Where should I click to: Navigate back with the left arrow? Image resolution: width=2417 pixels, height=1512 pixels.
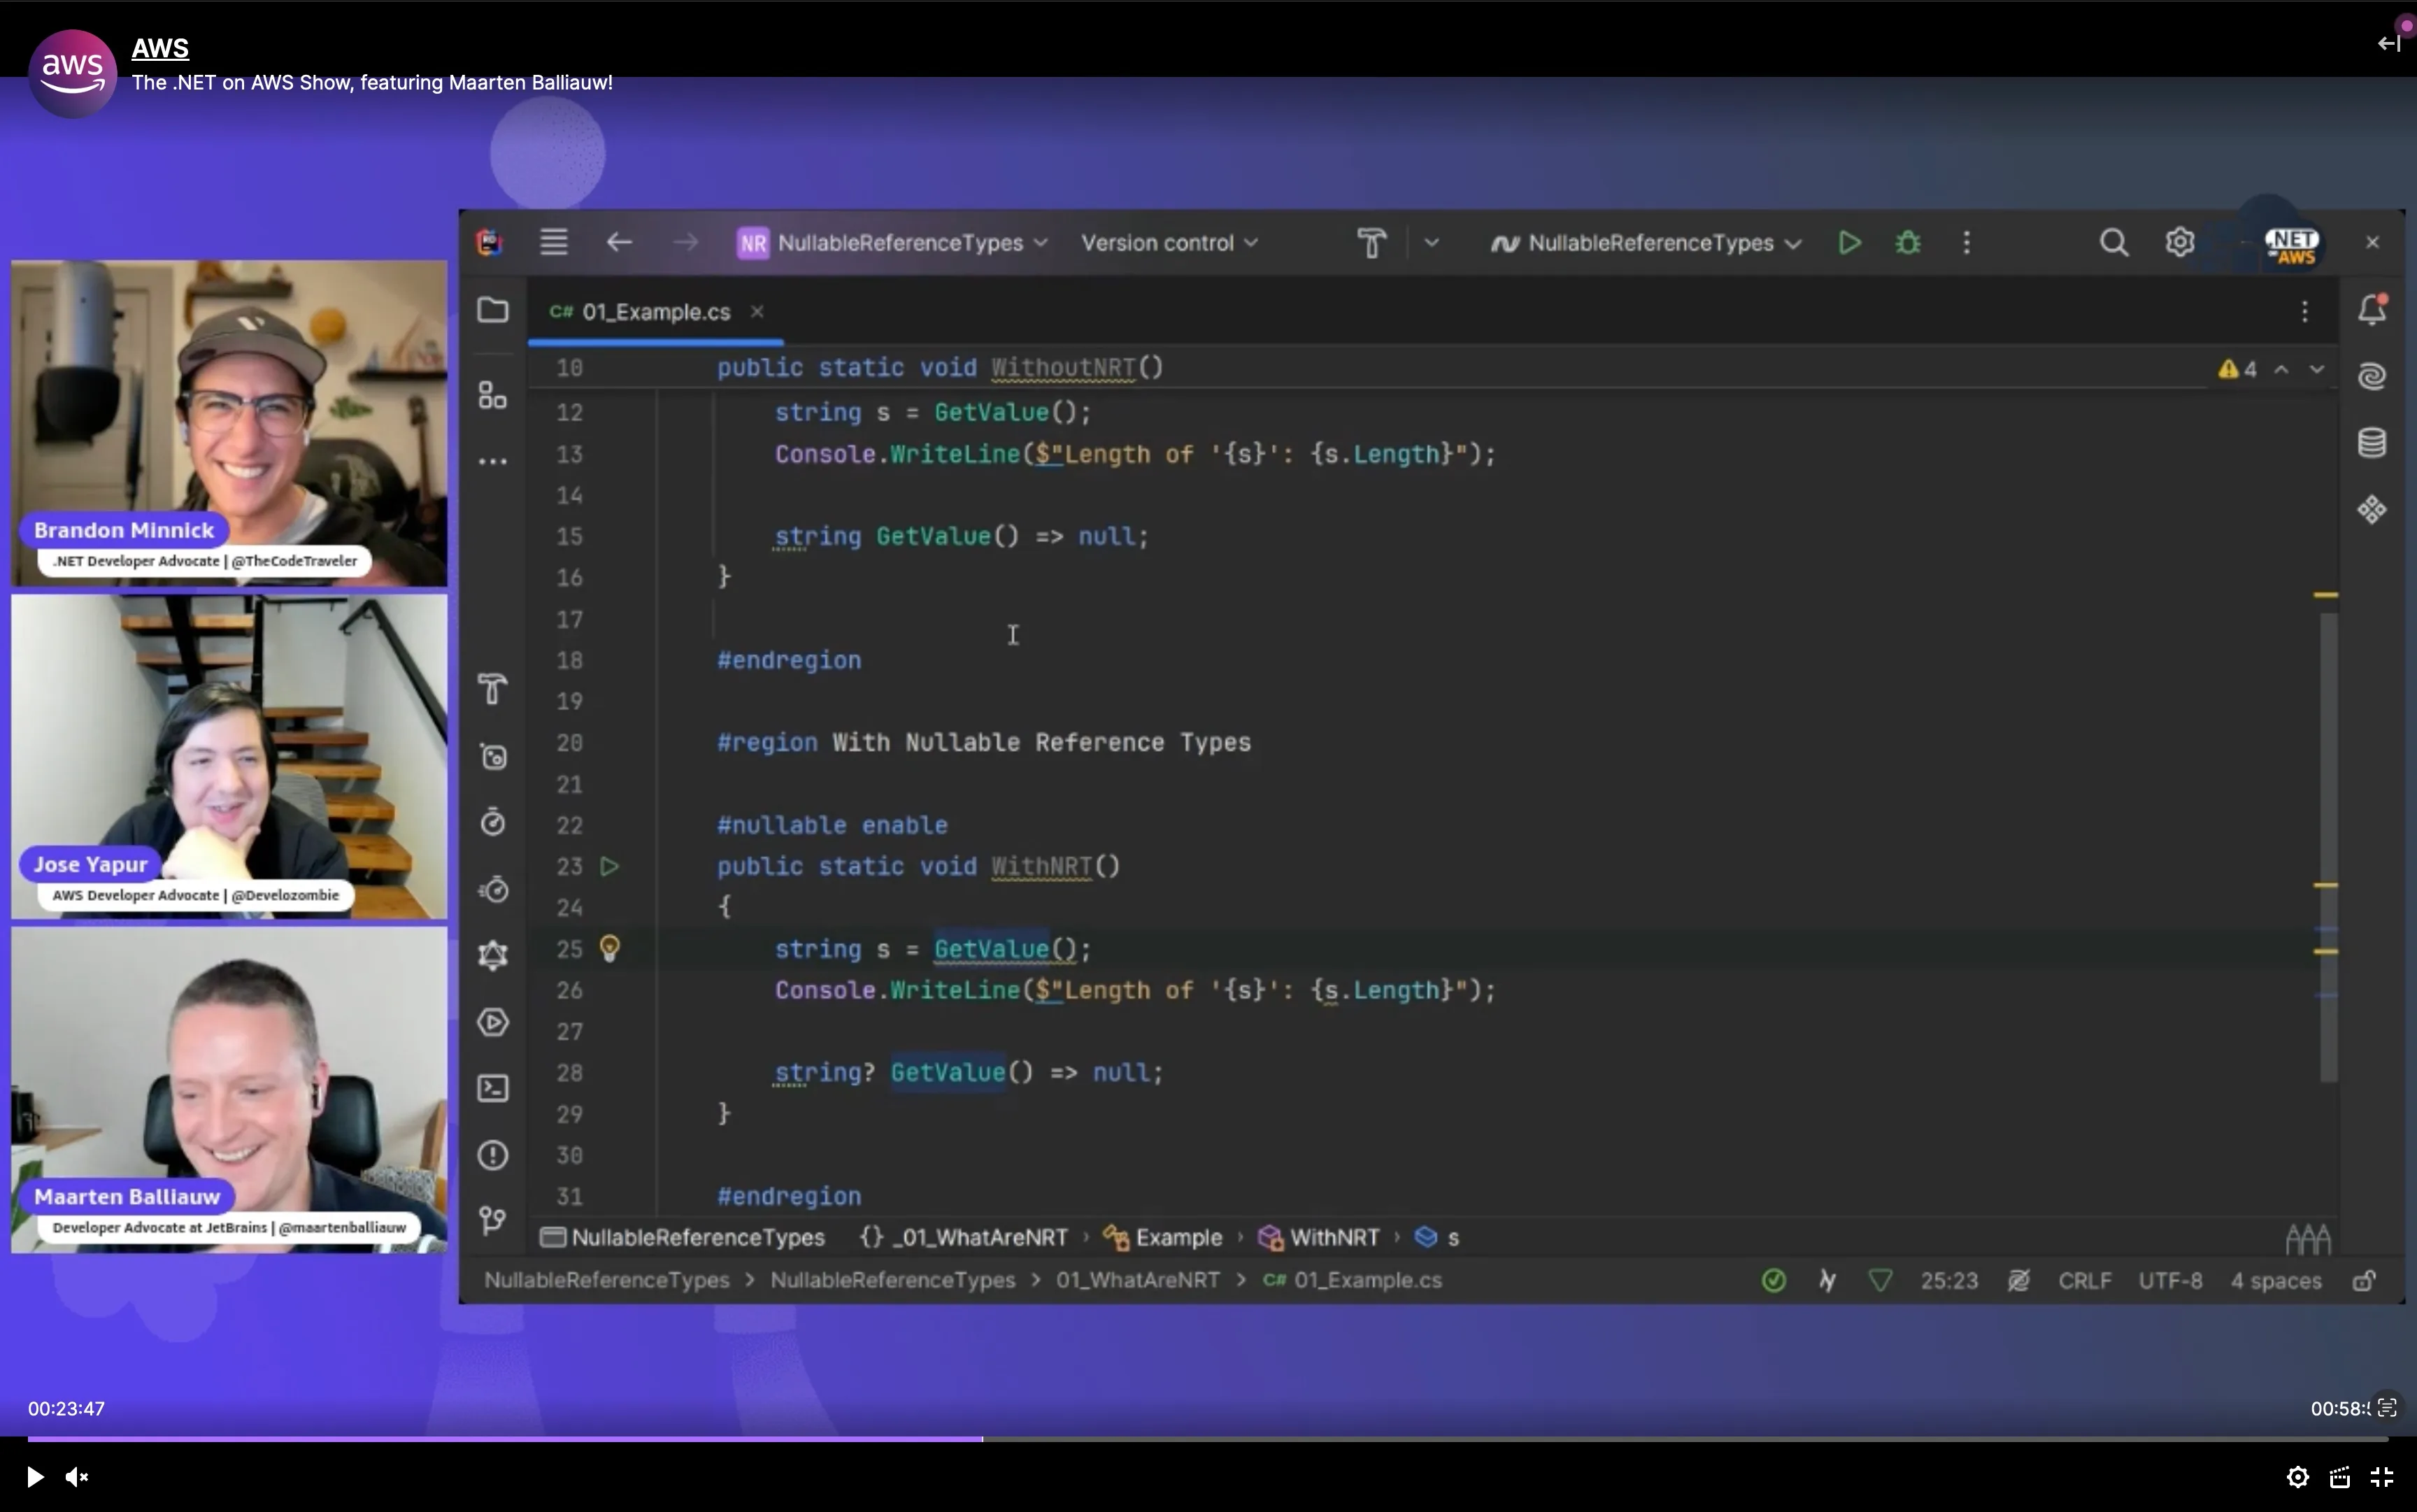(619, 242)
